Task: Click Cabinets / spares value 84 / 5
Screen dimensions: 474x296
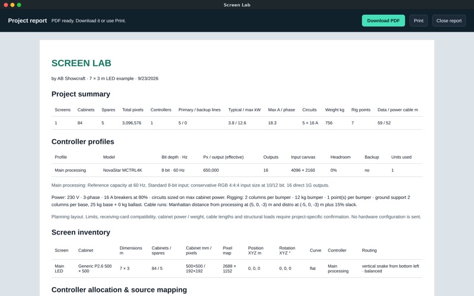Action: pyautogui.click(x=157, y=268)
